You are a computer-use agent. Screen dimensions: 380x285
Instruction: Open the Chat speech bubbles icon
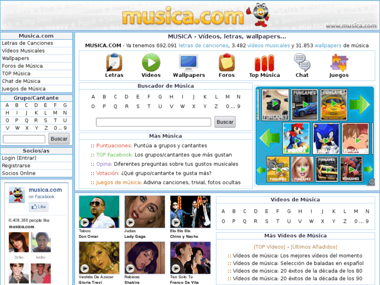302,62
